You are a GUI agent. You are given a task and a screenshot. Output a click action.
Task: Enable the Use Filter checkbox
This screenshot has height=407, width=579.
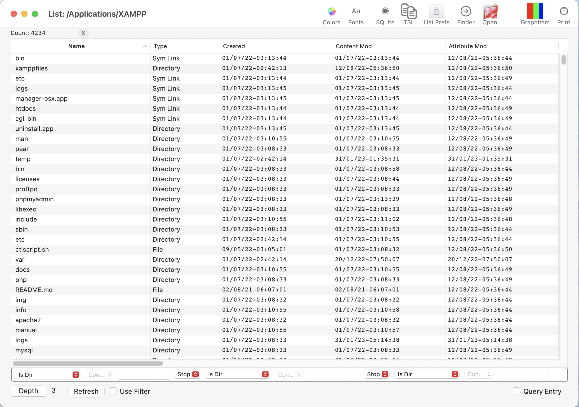[x=113, y=391]
